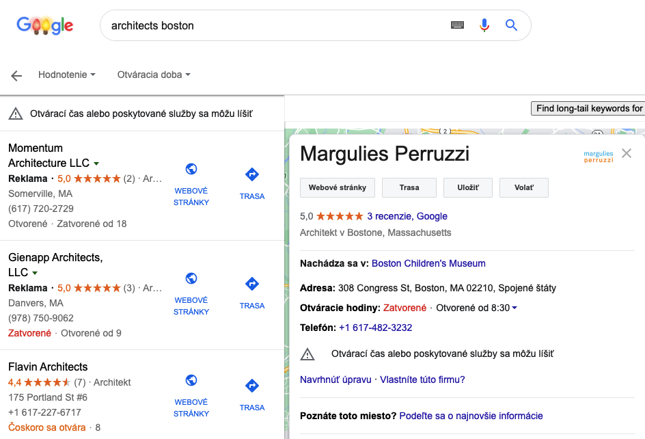Open Flavin Architects website globe icon
This screenshot has height=439, width=645.
click(x=191, y=380)
